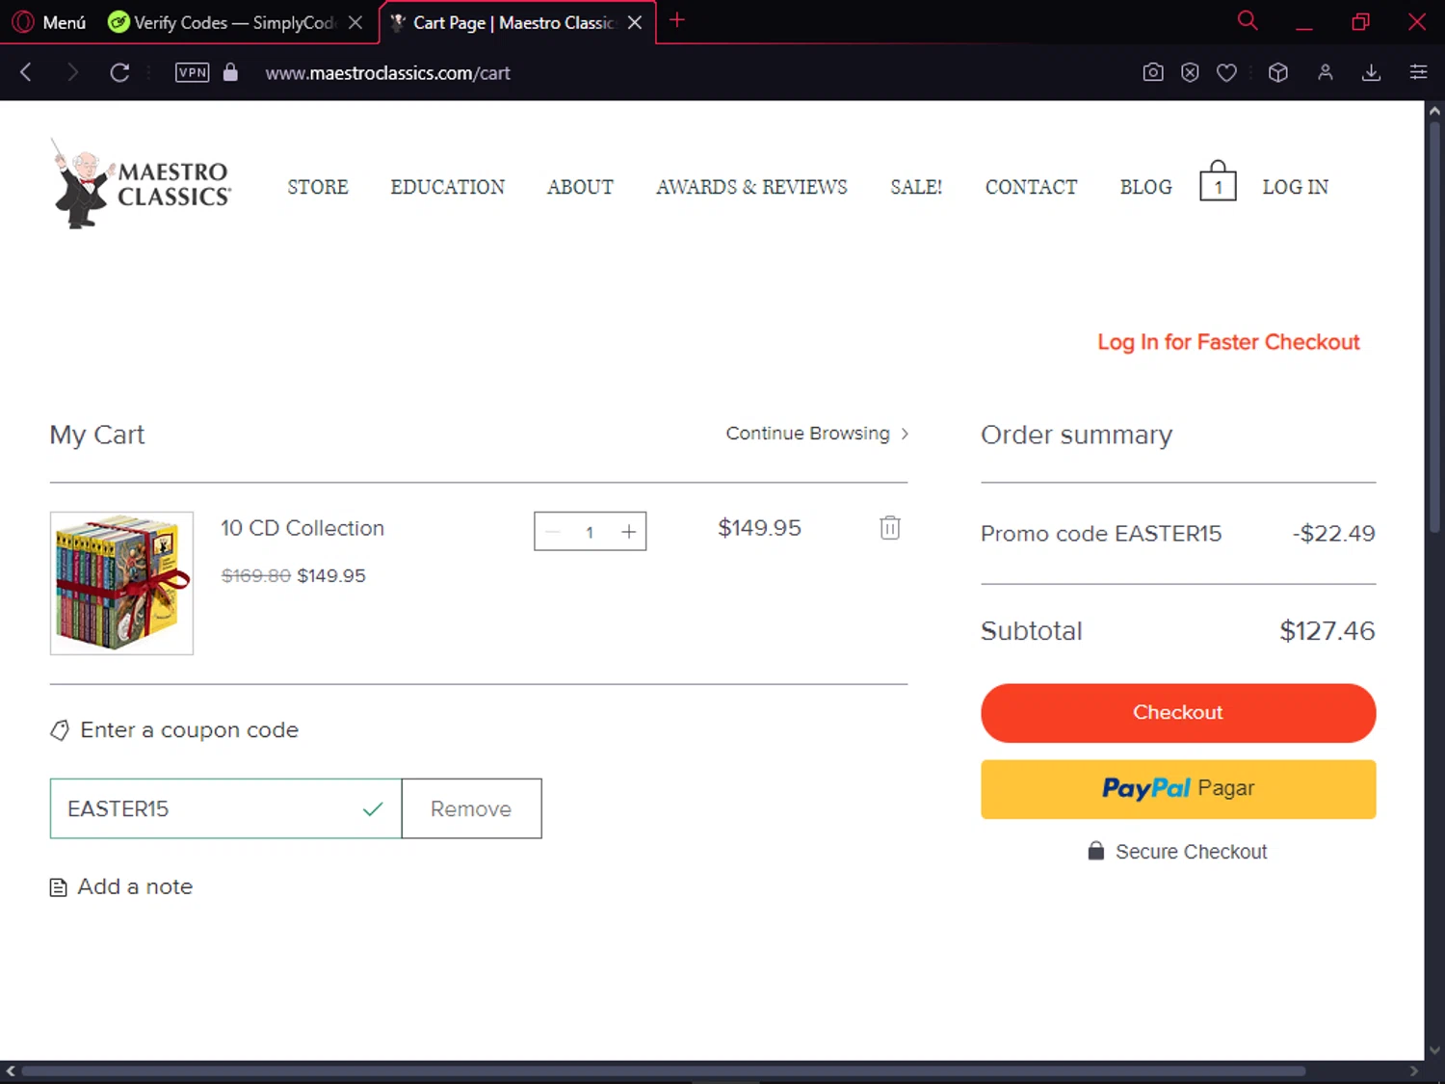Click the Subtotal $127.46 amount
The width and height of the screenshot is (1445, 1084).
point(1327,631)
